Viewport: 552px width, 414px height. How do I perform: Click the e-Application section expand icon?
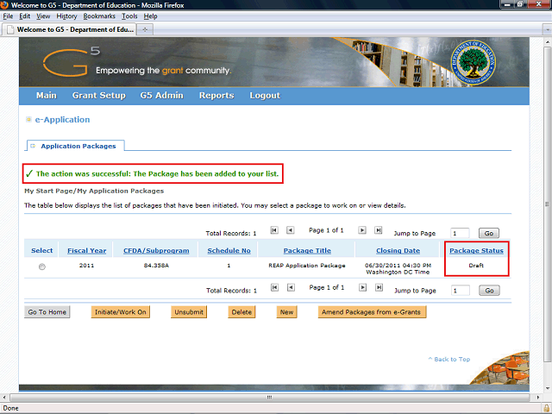tap(28, 120)
